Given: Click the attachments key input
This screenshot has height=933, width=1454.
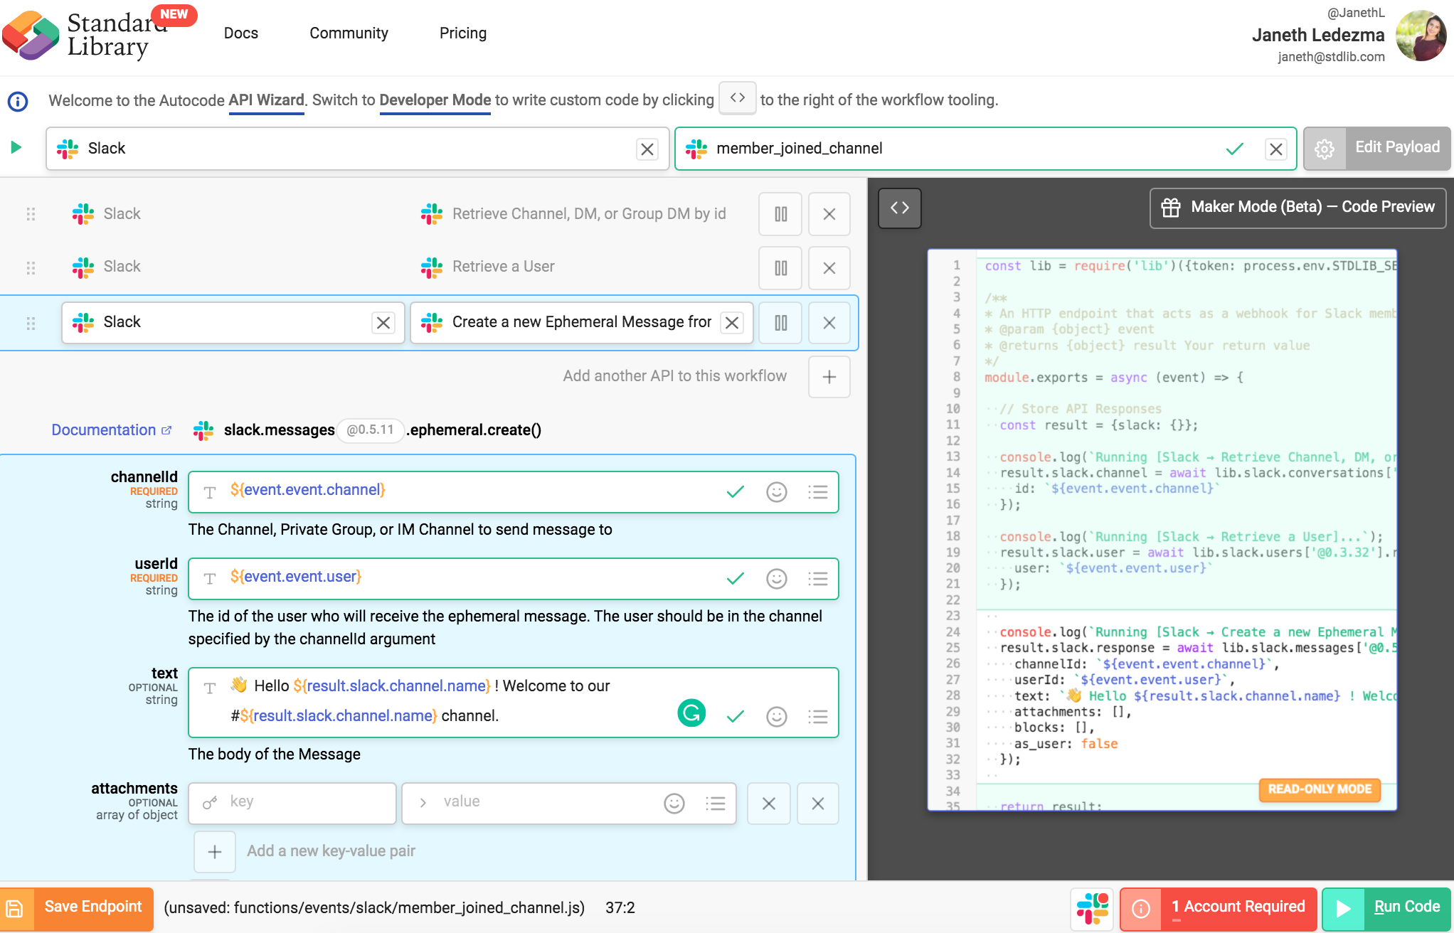Looking at the screenshot, I should click(292, 804).
